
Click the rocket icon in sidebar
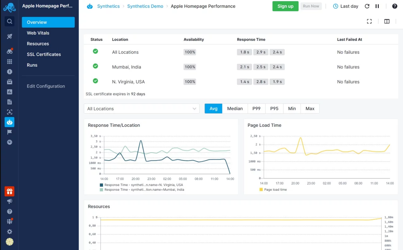(x=9, y=36)
